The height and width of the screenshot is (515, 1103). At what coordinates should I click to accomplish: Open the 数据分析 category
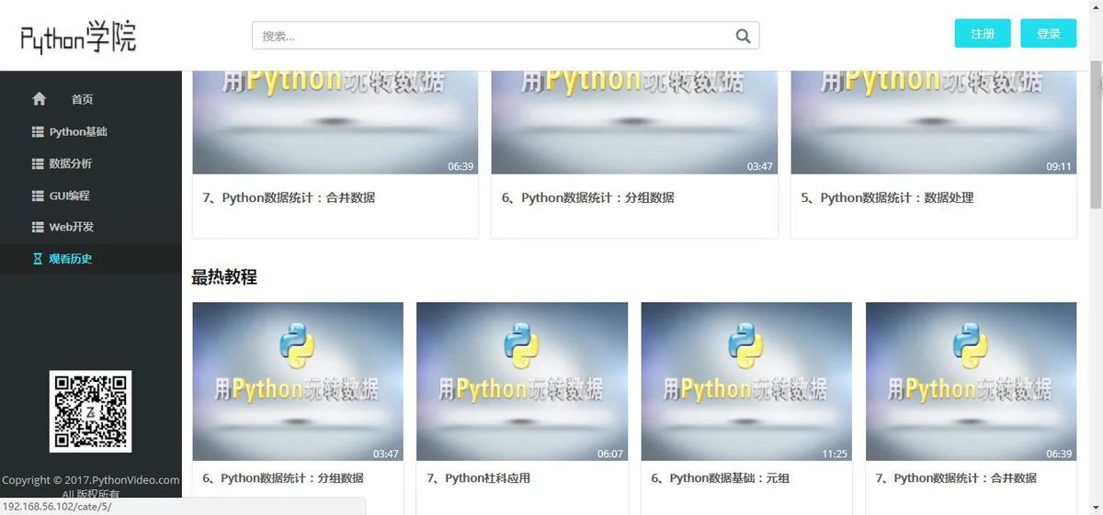click(71, 164)
